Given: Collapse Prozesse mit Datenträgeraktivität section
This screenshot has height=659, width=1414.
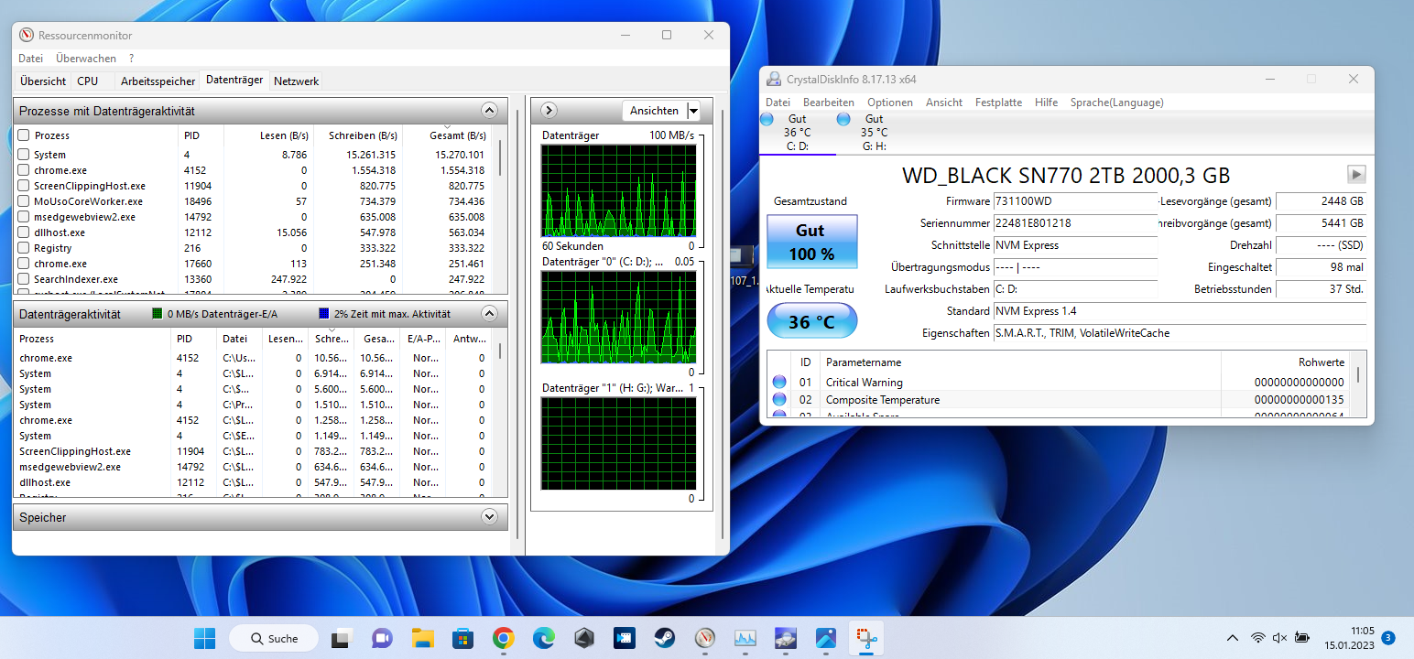Looking at the screenshot, I should 489,111.
